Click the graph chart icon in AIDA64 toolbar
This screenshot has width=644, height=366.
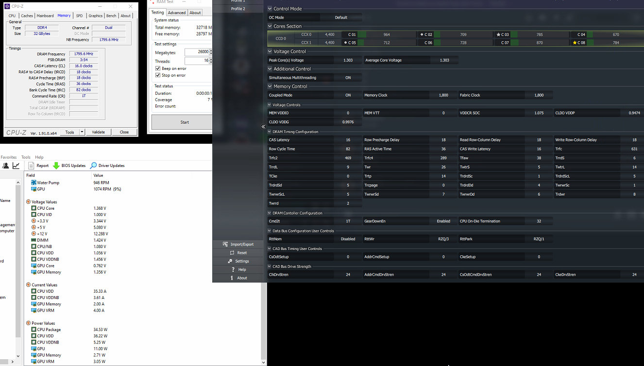coord(16,166)
